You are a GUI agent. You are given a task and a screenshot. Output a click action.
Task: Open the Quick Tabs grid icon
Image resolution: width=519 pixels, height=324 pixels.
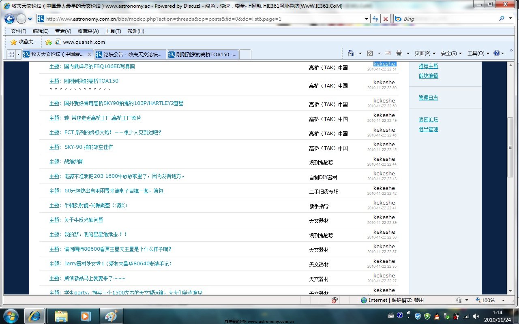[11, 54]
